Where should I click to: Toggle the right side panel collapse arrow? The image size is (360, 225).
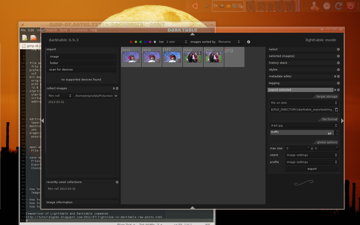point(342,121)
